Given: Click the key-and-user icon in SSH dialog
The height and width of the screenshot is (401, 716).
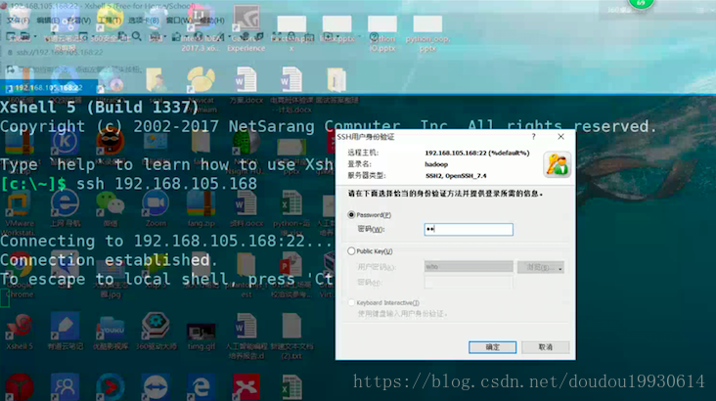Looking at the screenshot, I should coord(558,164).
